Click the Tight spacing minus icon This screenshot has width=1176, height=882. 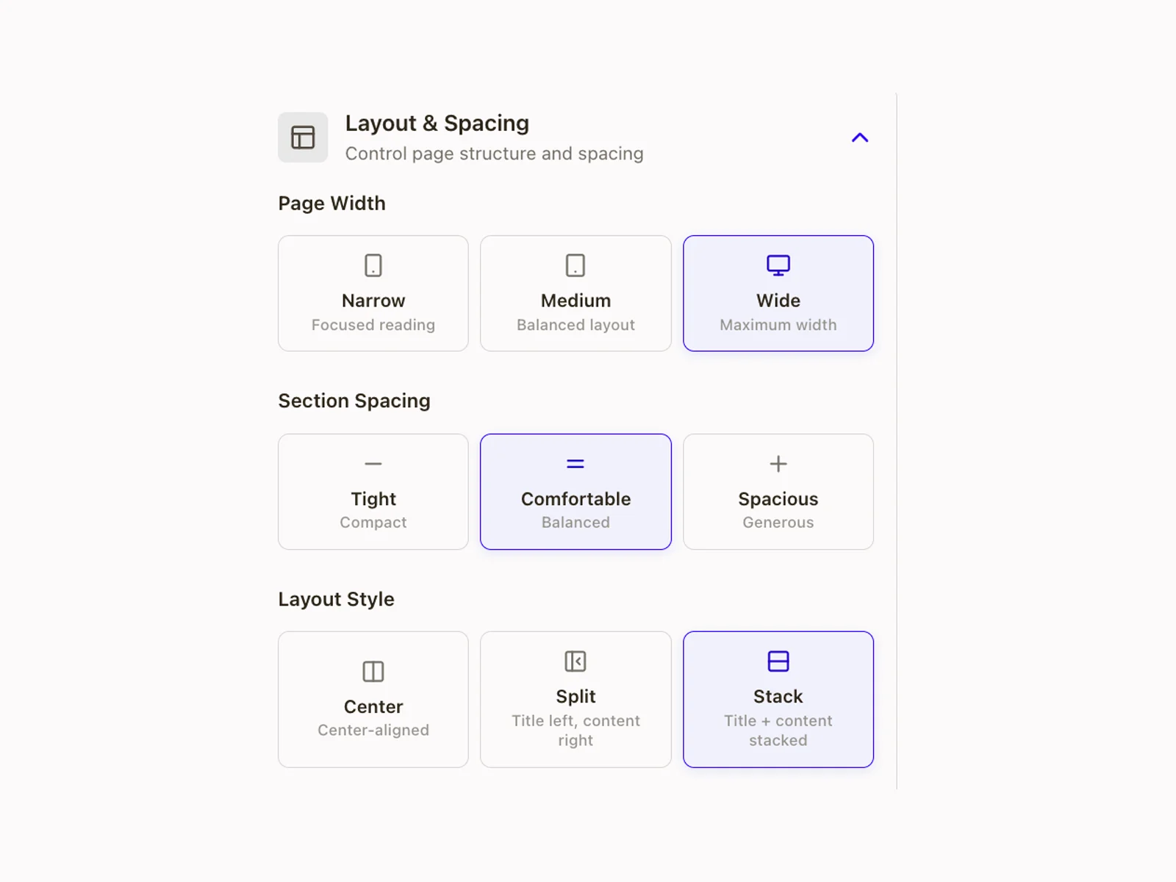(373, 464)
